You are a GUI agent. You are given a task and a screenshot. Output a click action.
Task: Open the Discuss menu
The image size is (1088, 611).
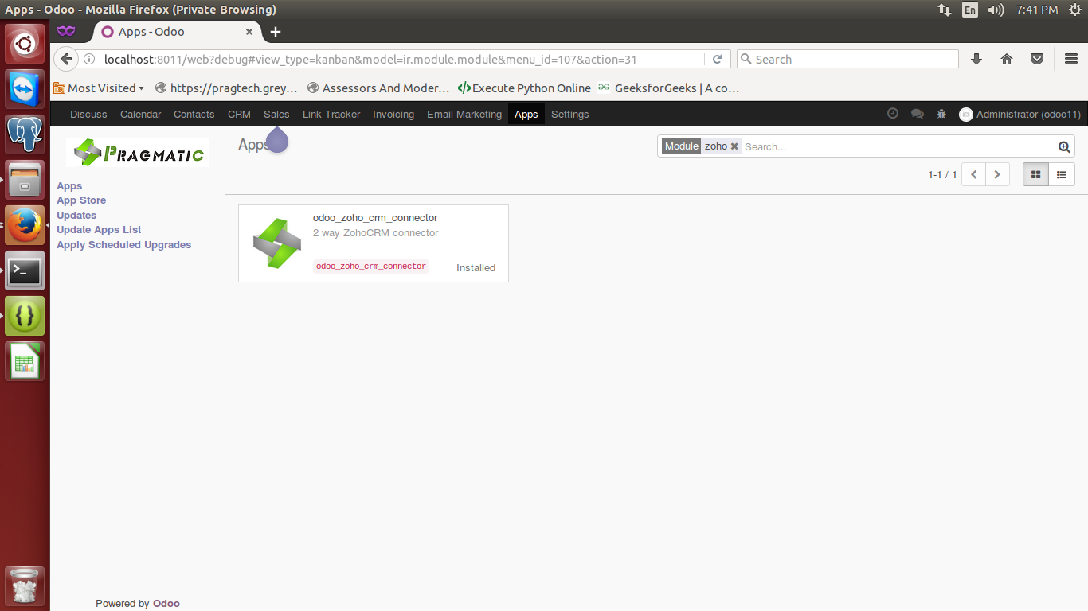pyautogui.click(x=88, y=114)
